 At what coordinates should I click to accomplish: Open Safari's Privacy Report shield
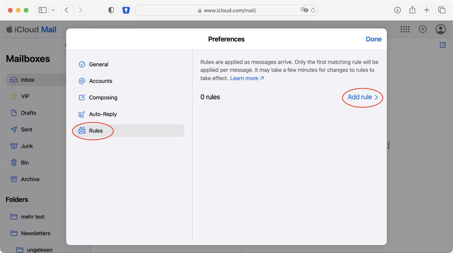click(111, 10)
